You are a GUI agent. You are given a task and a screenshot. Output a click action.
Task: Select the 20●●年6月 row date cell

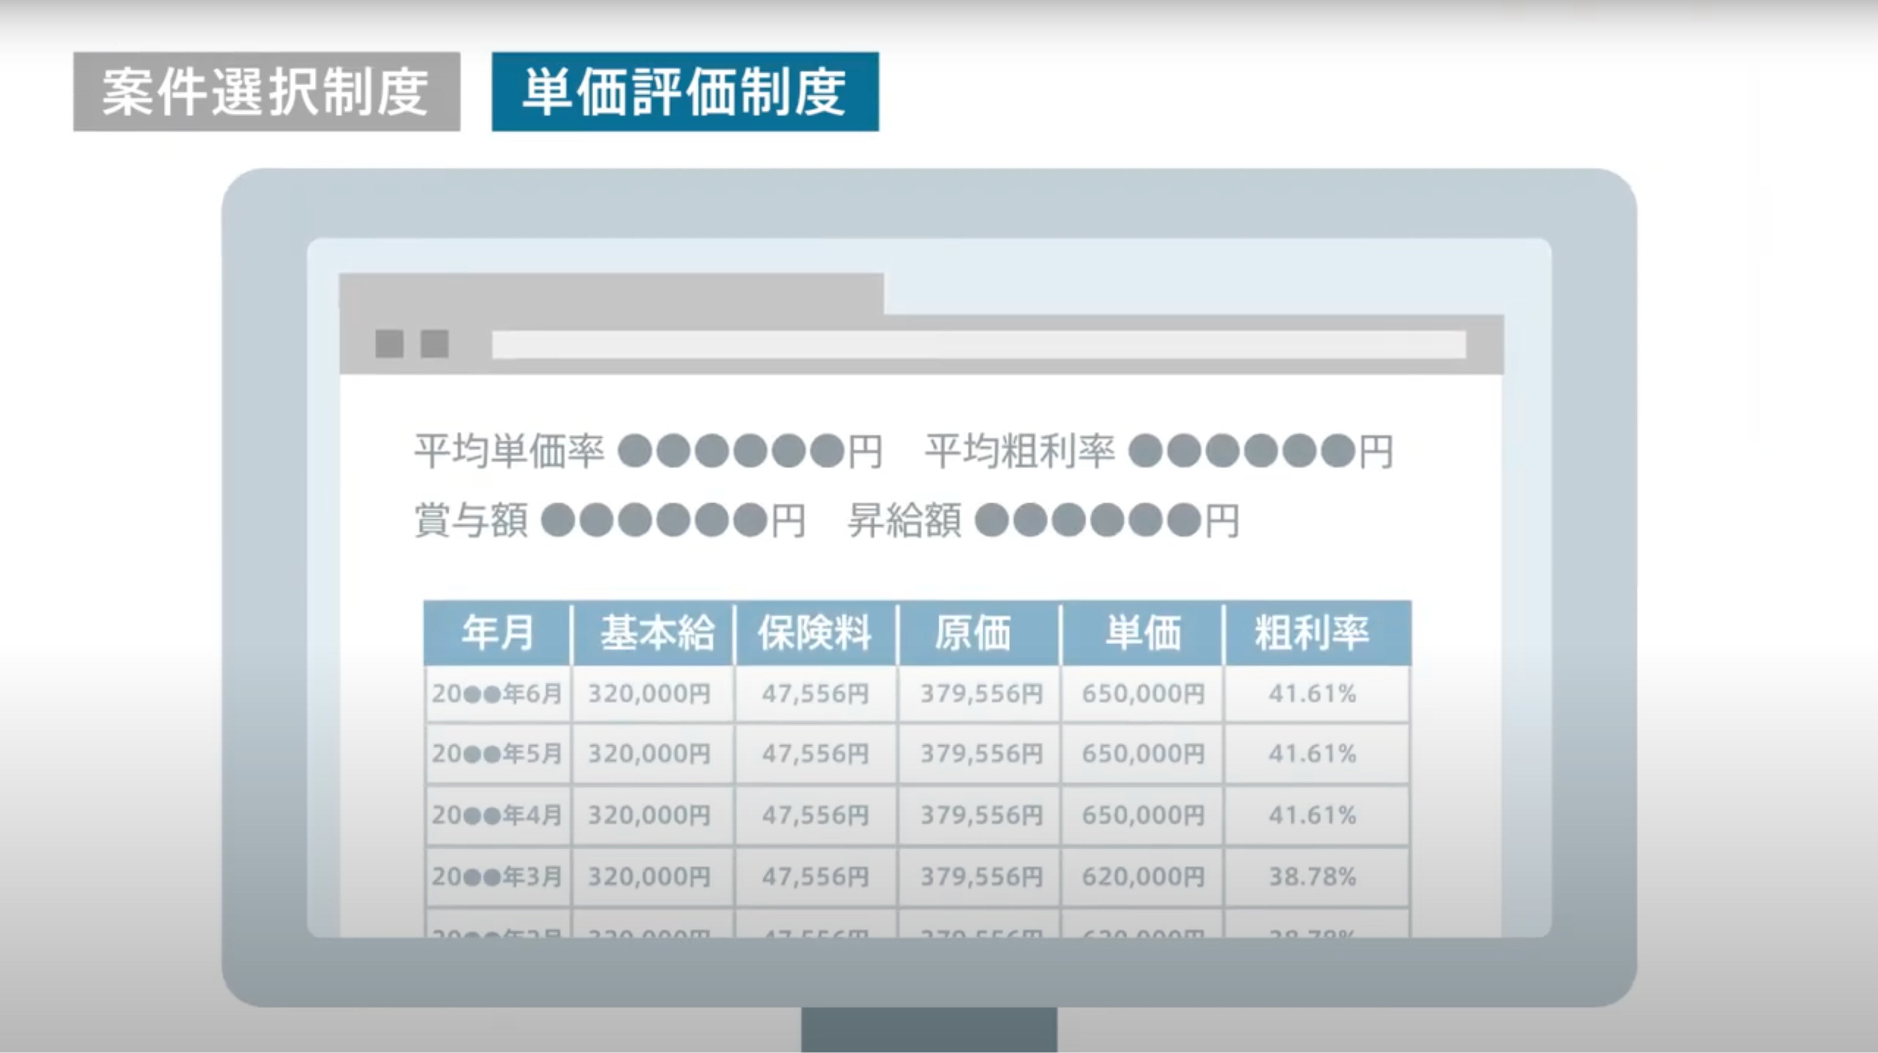497,694
